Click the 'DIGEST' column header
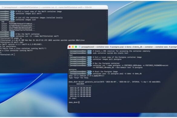The height and width of the screenshot is (118, 177). [x=12, y=22]
